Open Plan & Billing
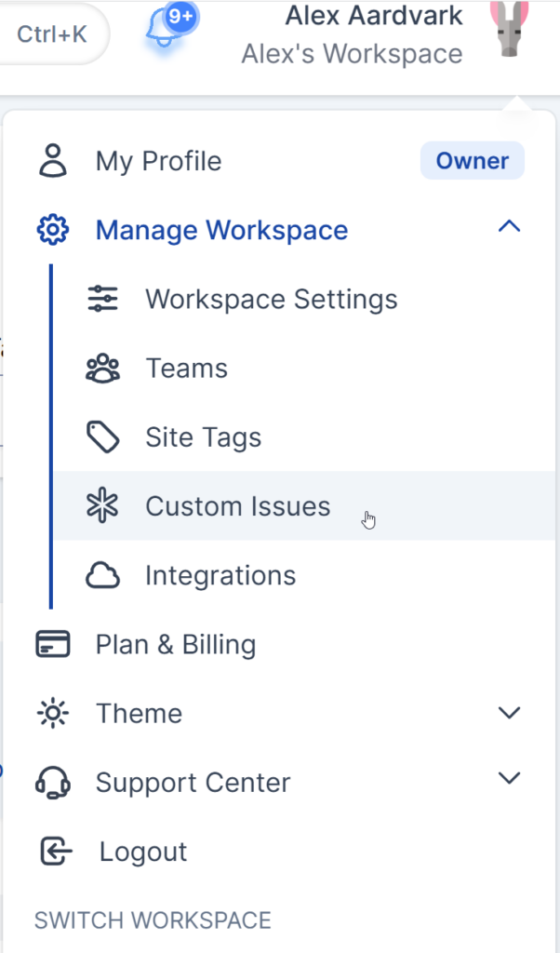This screenshot has height=953, width=560. [x=175, y=643]
